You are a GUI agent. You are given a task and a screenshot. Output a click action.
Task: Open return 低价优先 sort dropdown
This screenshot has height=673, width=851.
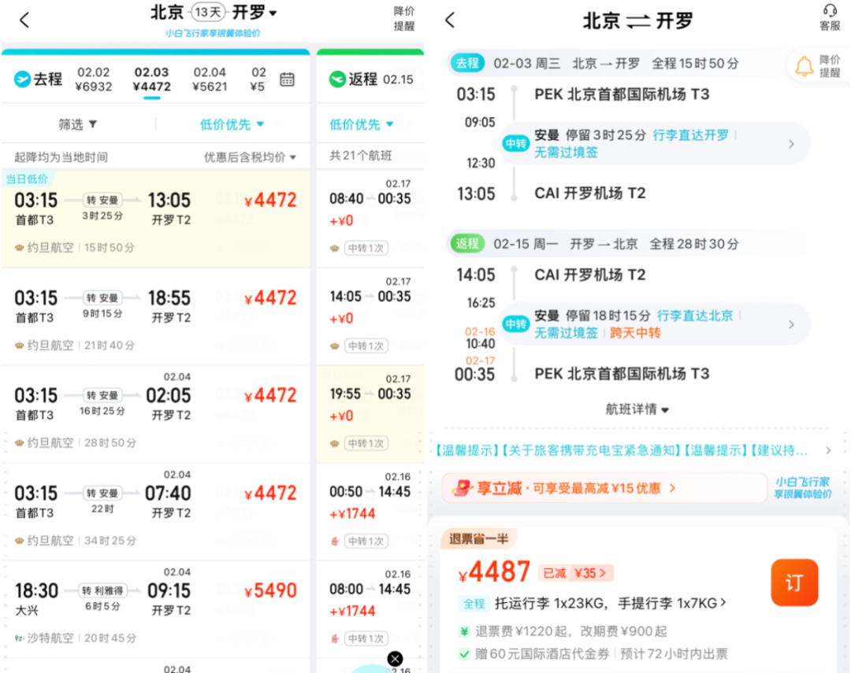point(362,124)
